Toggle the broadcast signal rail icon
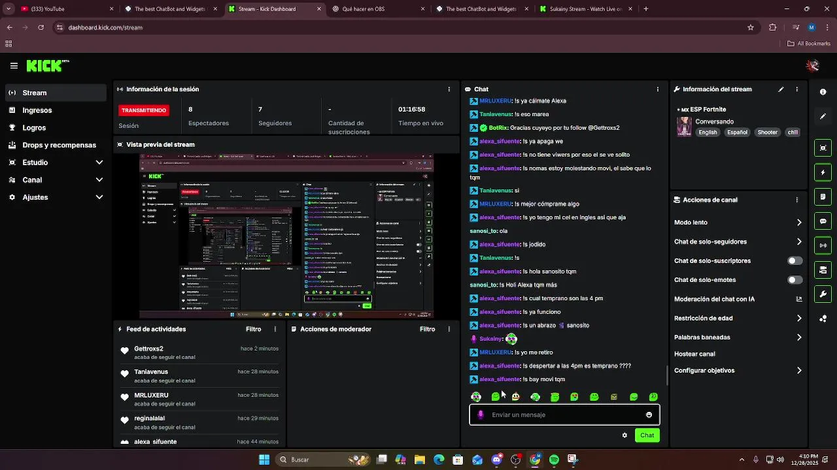The image size is (837, 470). (823, 245)
